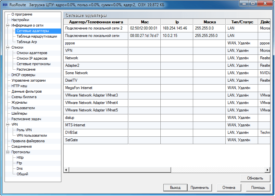Click the Применить button
The width and height of the screenshot is (275, 196).
(200, 188)
